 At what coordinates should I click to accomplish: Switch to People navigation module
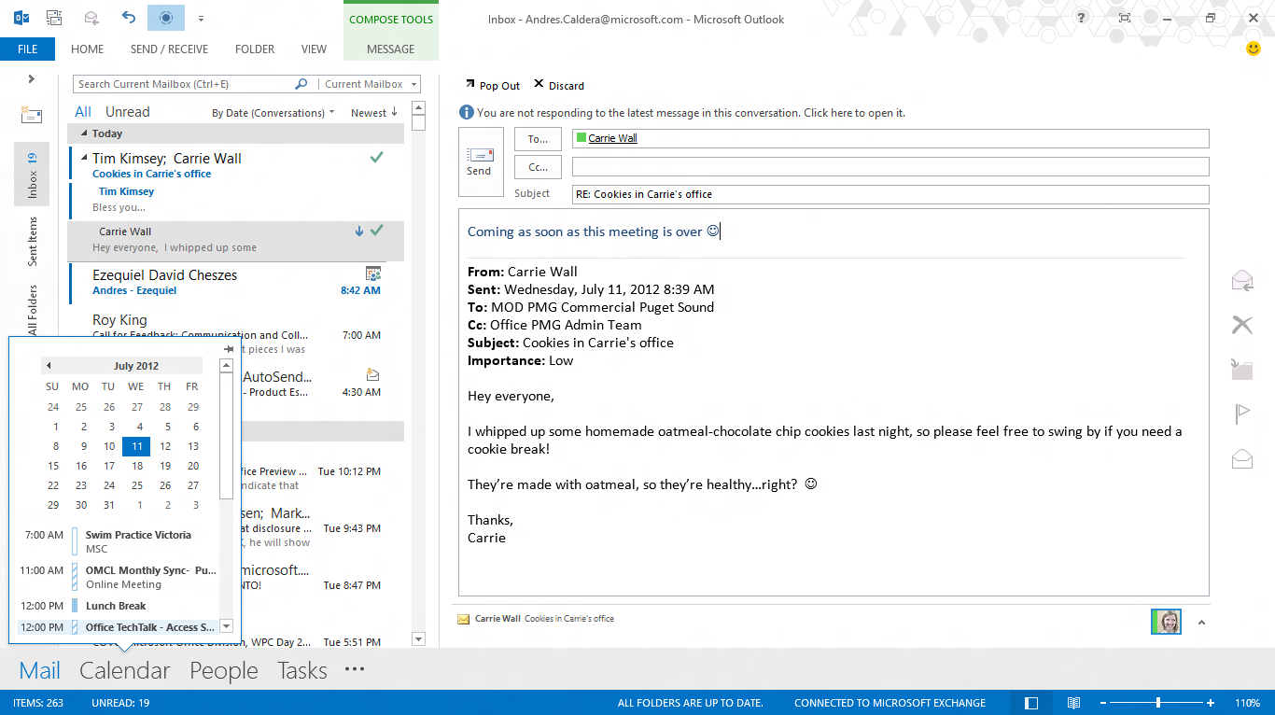pyautogui.click(x=224, y=670)
